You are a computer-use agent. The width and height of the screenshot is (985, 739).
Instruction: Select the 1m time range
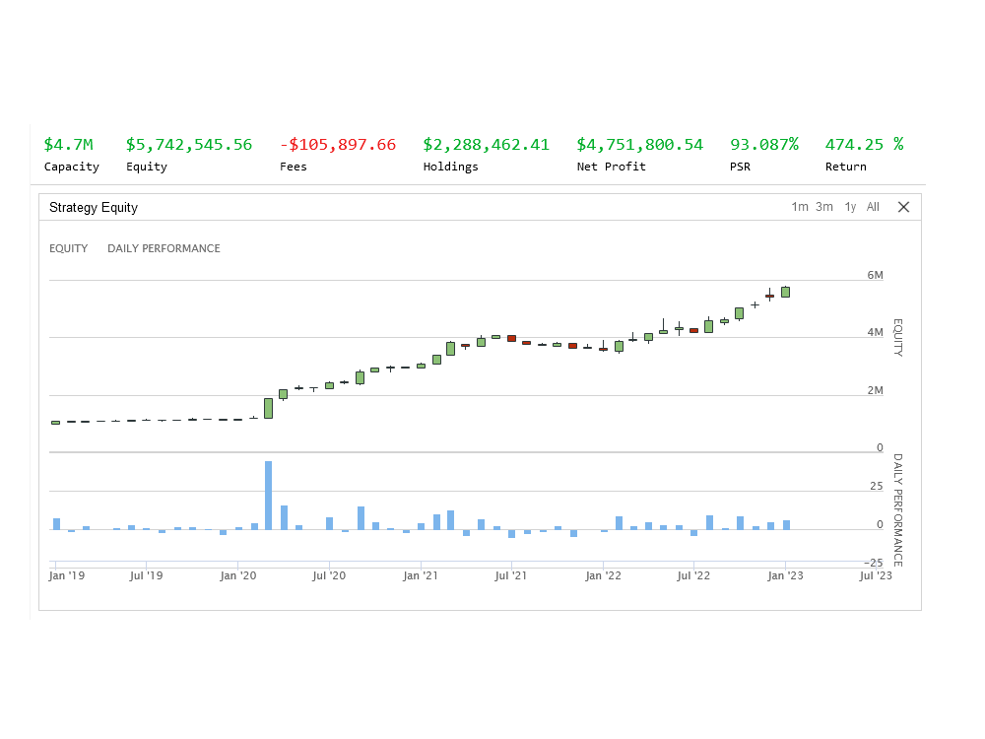click(799, 207)
